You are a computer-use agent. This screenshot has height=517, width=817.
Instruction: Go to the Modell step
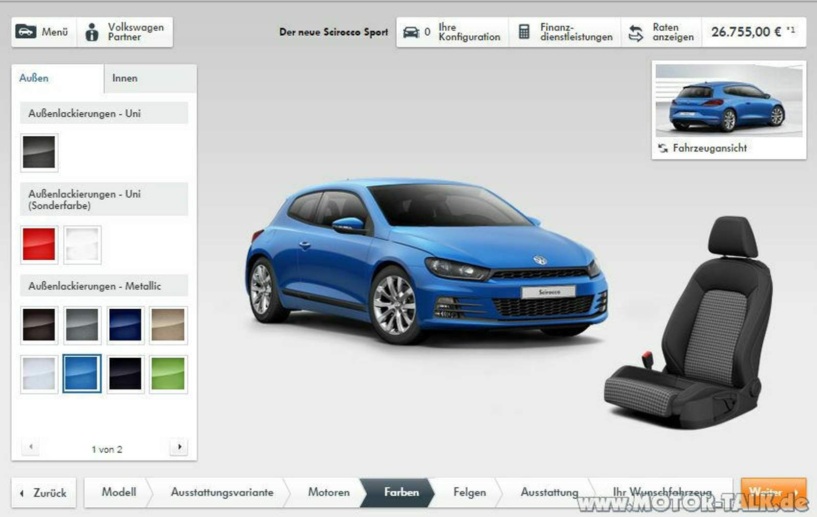coord(118,493)
